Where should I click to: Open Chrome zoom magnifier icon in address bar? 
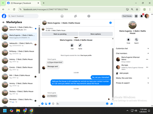[x=132, y=9]
